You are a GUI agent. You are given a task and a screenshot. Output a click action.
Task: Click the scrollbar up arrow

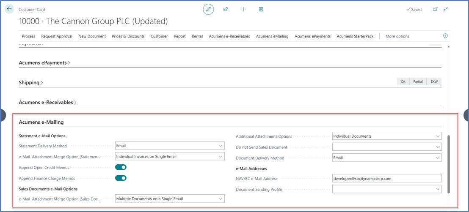pyautogui.click(x=448, y=46)
